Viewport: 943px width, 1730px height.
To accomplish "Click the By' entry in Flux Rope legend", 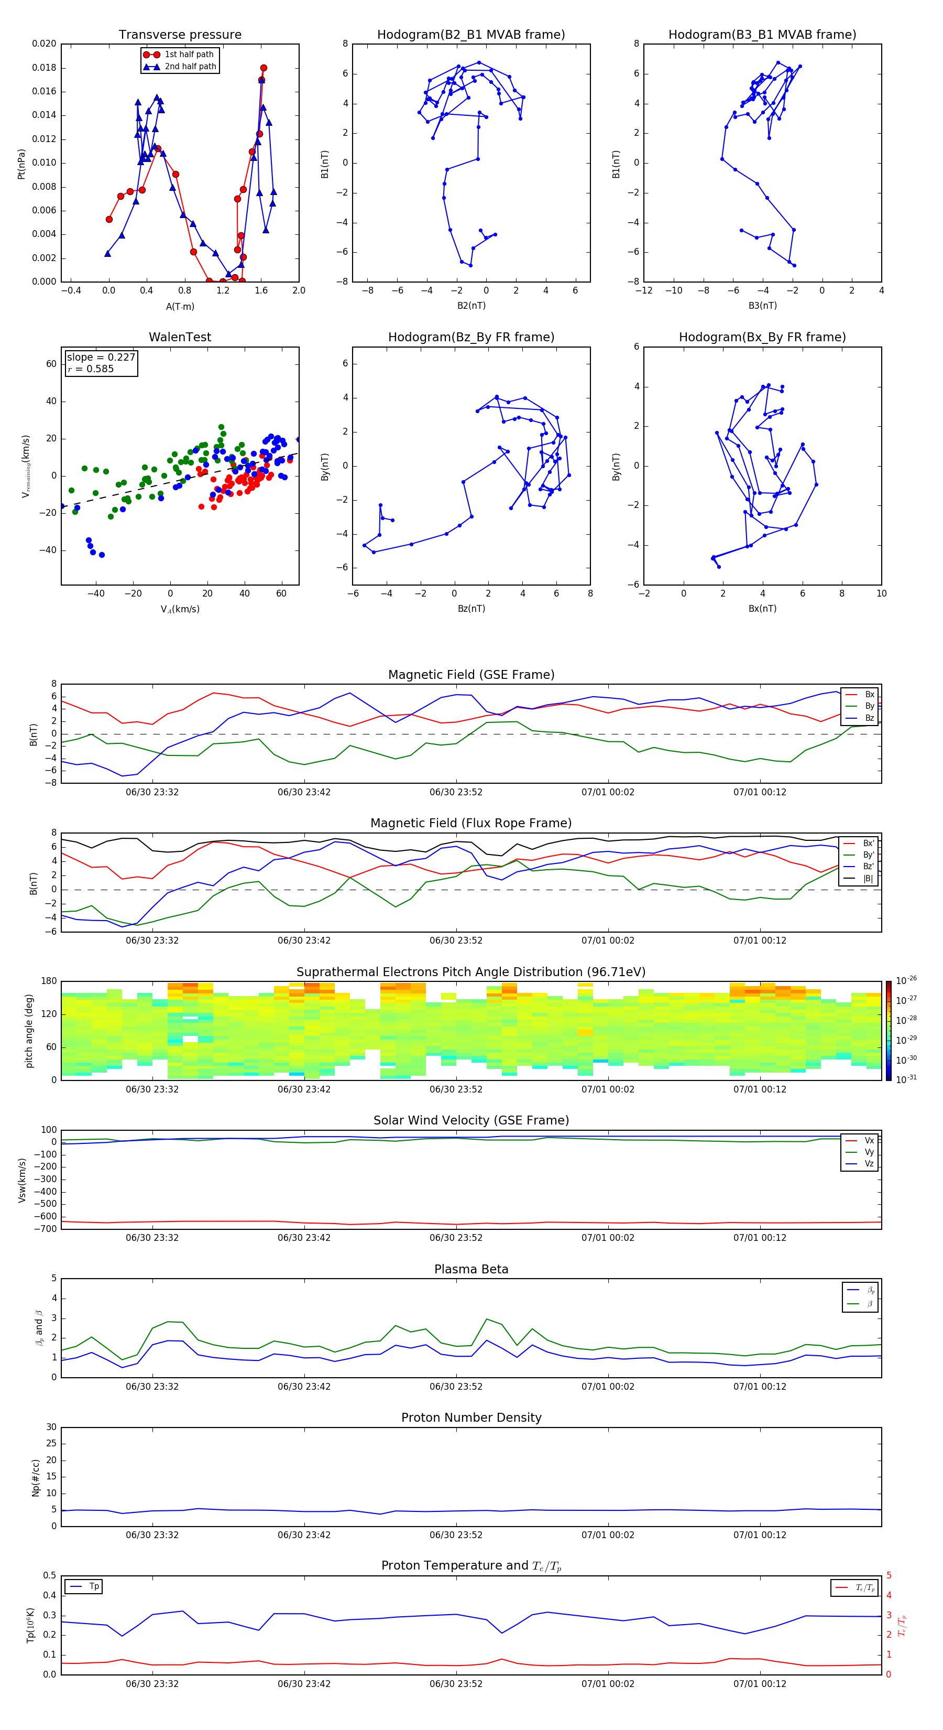I will click(x=859, y=855).
